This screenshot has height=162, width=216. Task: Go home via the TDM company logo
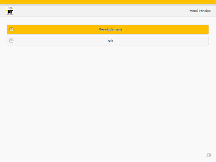tap(10, 11)
